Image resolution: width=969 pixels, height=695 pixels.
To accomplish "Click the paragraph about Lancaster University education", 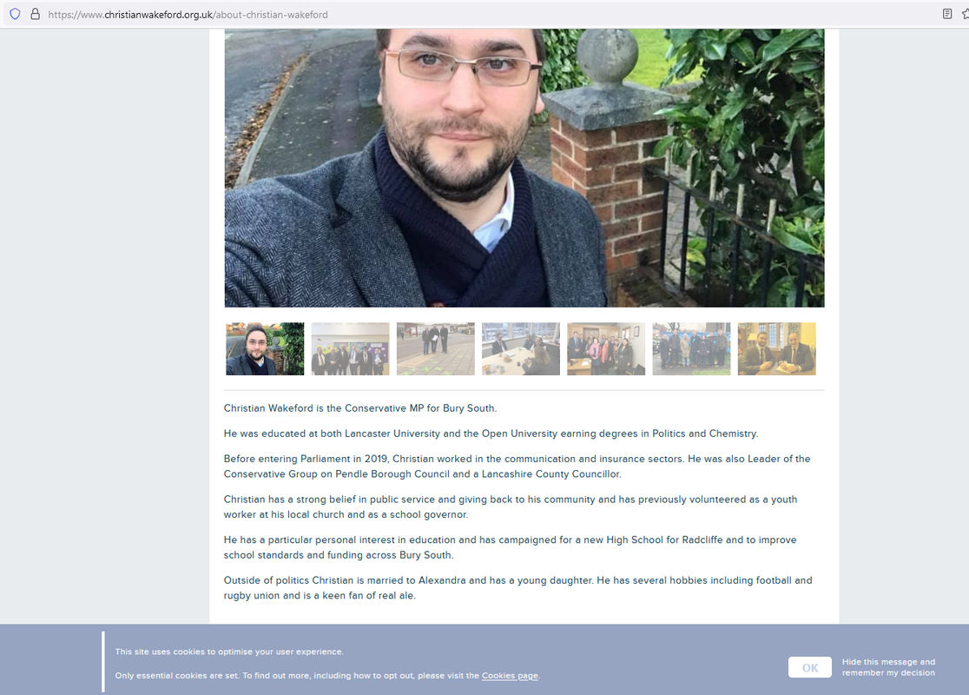I will pyautogui.click(x=491, y=434).
